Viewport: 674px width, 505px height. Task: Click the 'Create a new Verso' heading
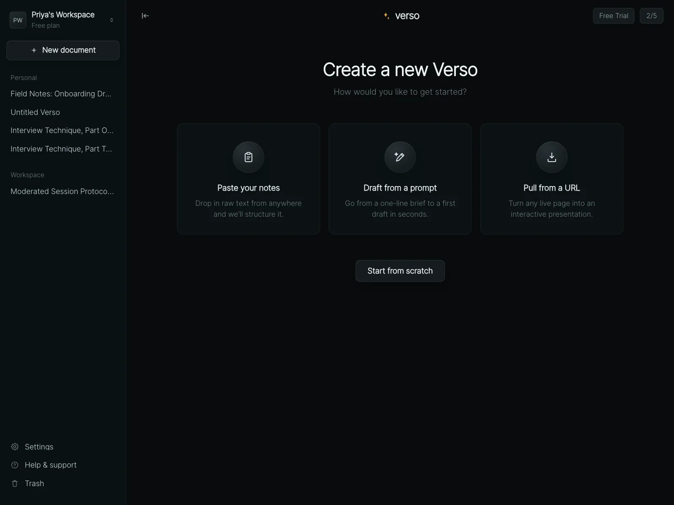(x=400, y=69)
